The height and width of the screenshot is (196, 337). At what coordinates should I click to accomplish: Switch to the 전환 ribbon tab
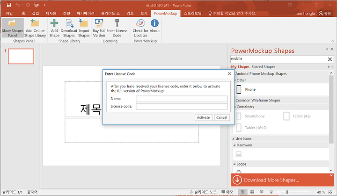66,13
